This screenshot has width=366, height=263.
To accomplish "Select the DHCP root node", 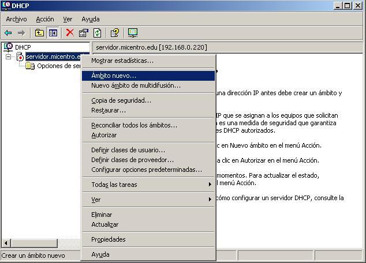I will click(x=23, y=47).
